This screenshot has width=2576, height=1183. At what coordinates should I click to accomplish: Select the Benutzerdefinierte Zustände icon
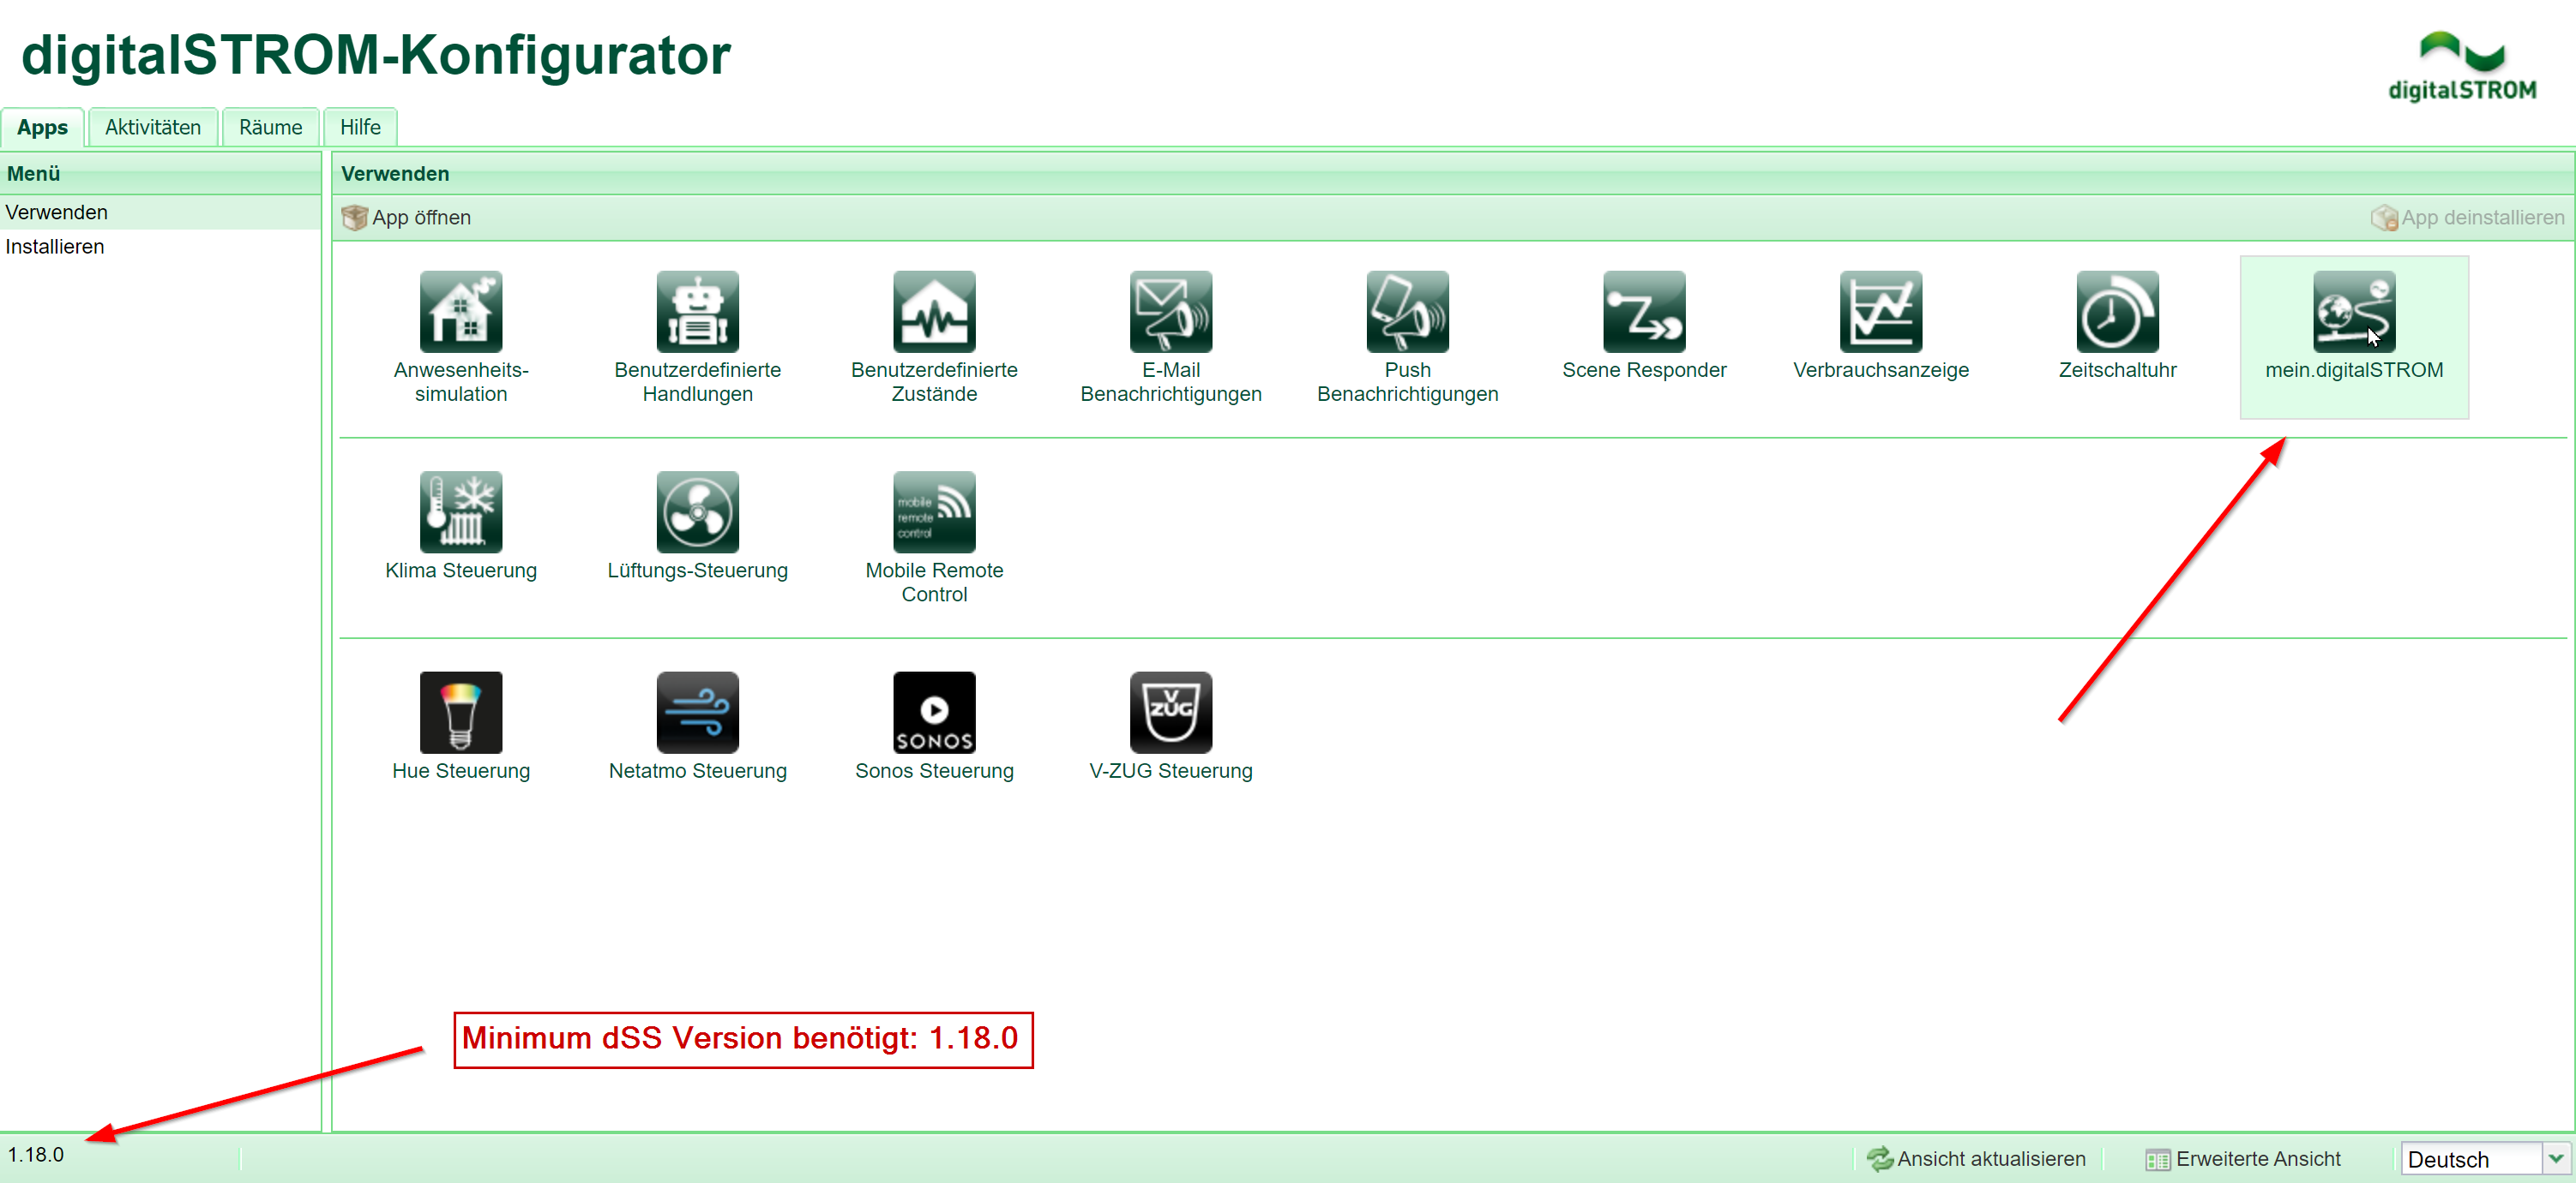tap(934, 312)
